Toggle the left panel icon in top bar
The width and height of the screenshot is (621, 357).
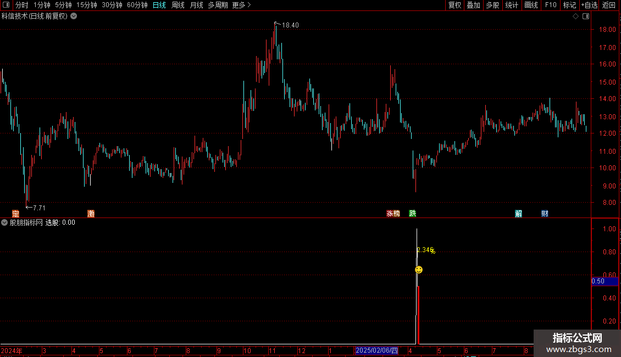(x=6, y=5)
